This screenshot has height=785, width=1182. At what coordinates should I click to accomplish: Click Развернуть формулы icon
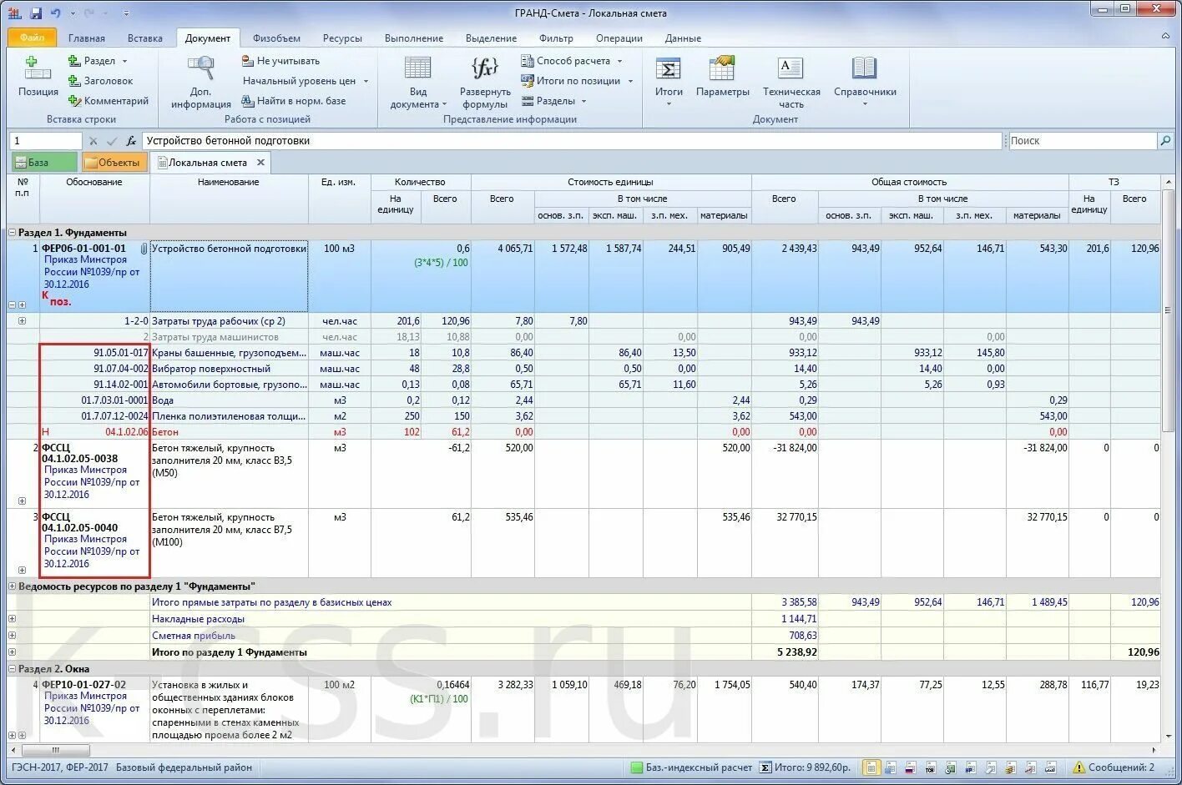tap(485, 68)
